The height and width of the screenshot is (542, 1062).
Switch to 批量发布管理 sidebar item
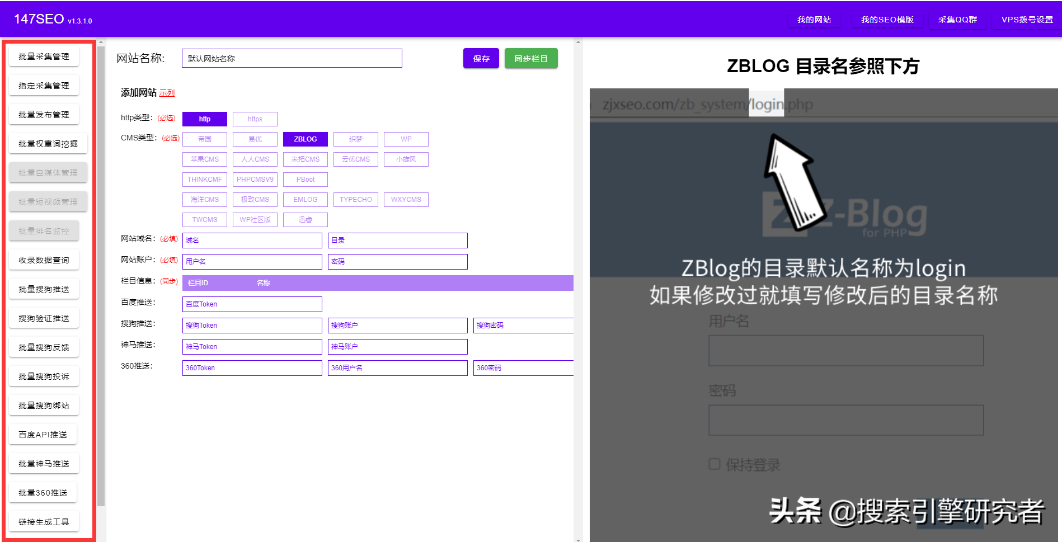click(44, 115)
